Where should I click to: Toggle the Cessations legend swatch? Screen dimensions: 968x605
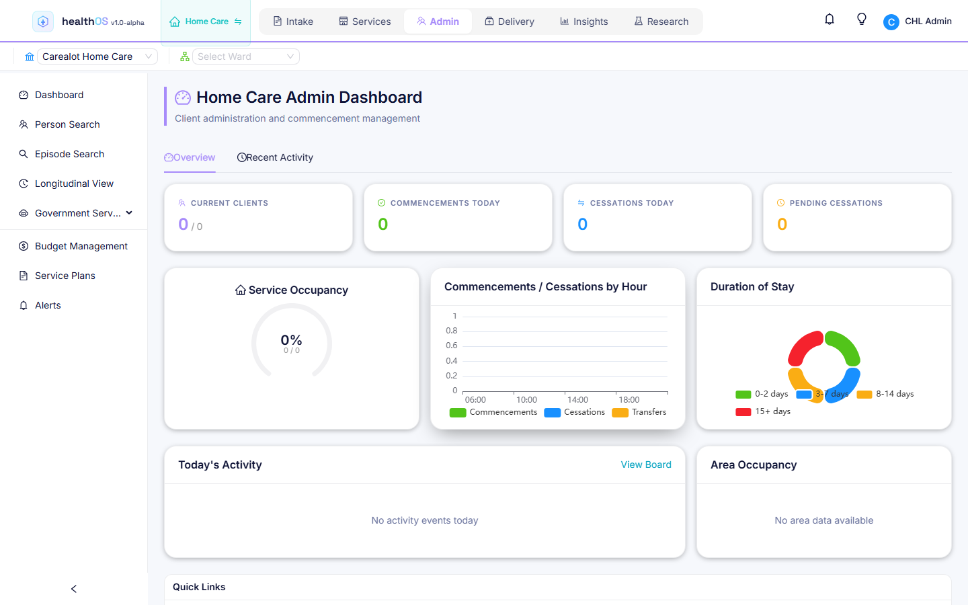click(x=553, y=413)
